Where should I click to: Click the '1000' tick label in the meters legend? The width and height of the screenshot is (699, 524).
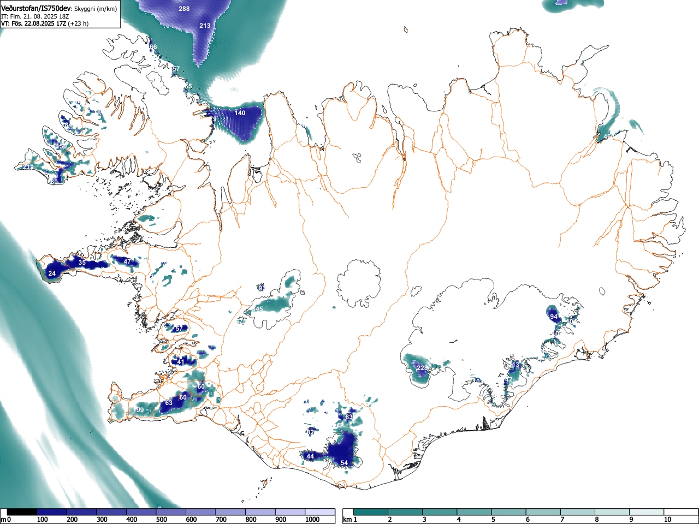click(312, 520)
